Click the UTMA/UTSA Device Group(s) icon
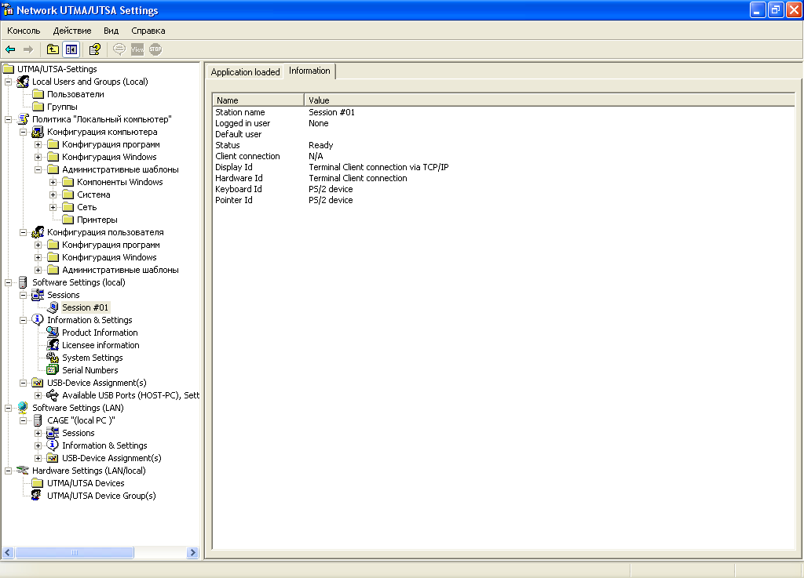Screen dimensions: 804x578 [37, 496]
